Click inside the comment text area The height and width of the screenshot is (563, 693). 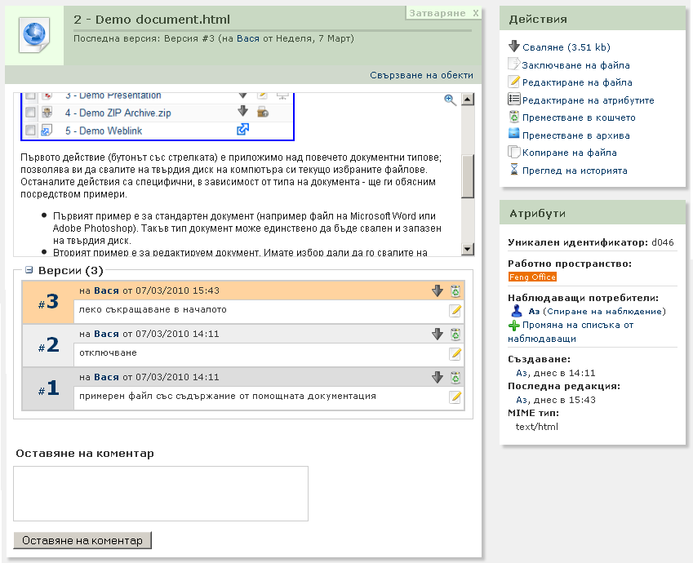161,493
